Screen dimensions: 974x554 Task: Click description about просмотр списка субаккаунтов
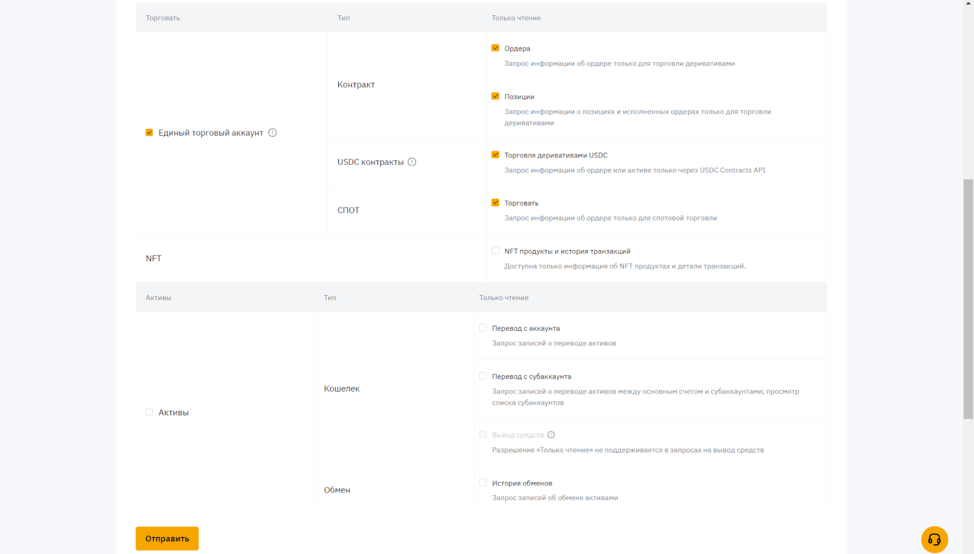(x=645, y=397)
